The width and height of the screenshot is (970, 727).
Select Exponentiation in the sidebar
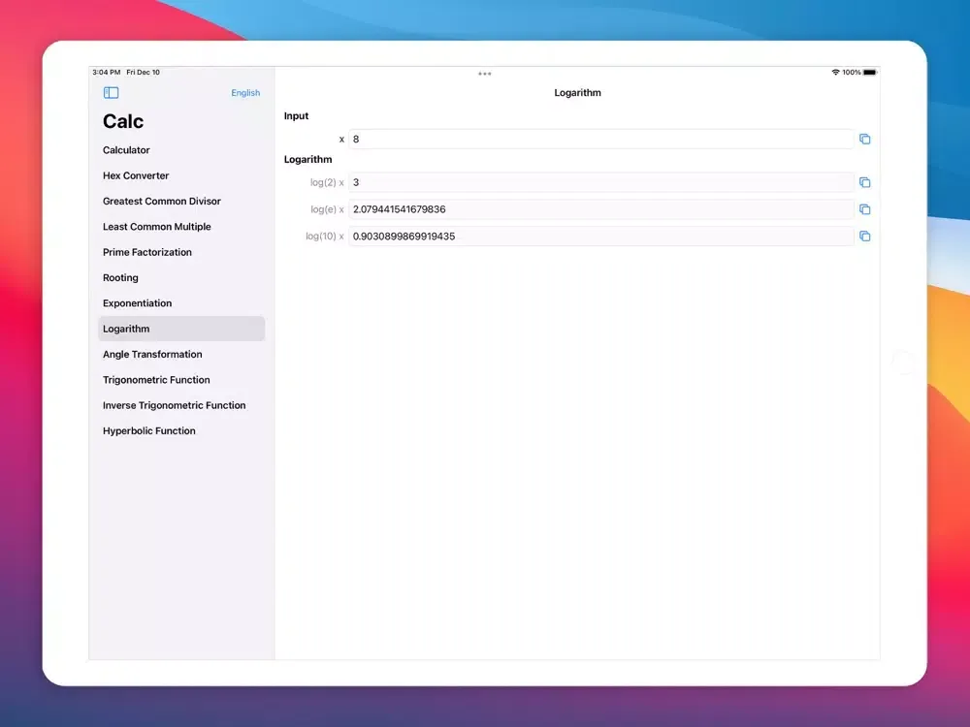coord(181,303)
